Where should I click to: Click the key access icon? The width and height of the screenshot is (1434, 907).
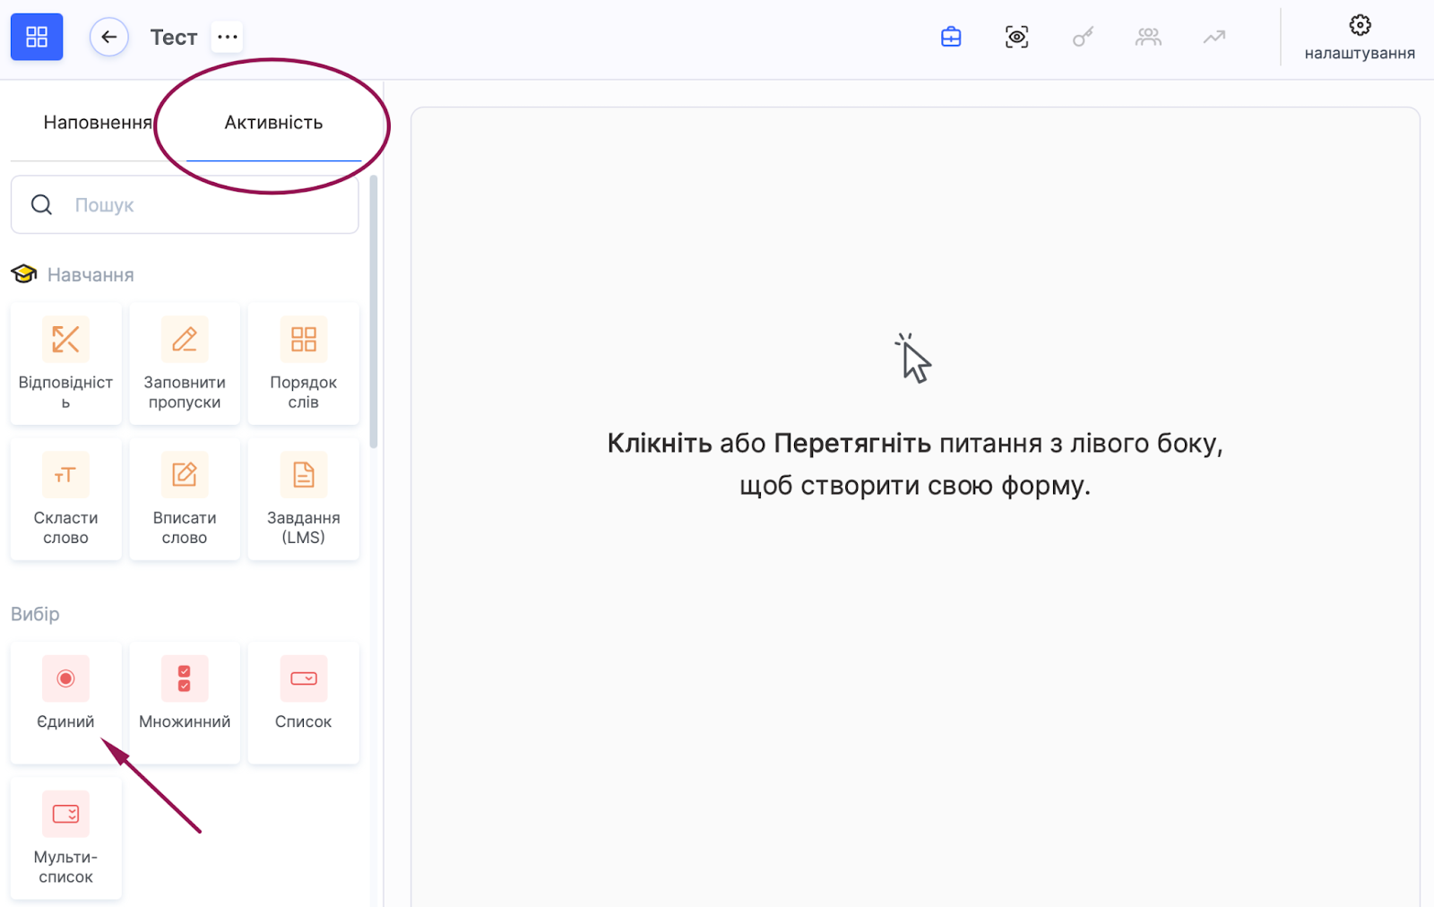tap(1083, 37)
